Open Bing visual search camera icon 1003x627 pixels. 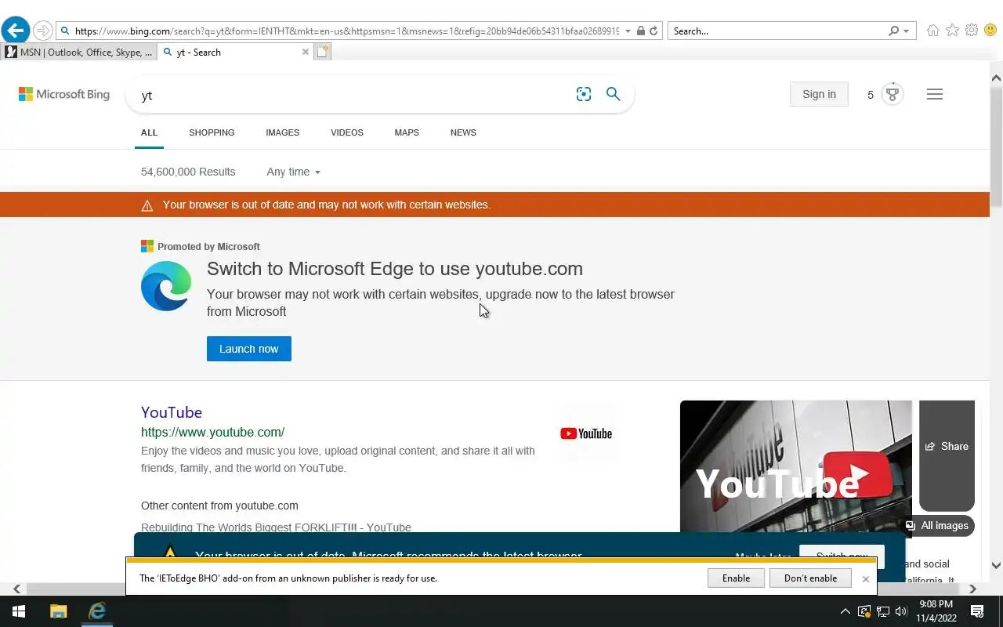pyautogui.click(x=584, y=94)
